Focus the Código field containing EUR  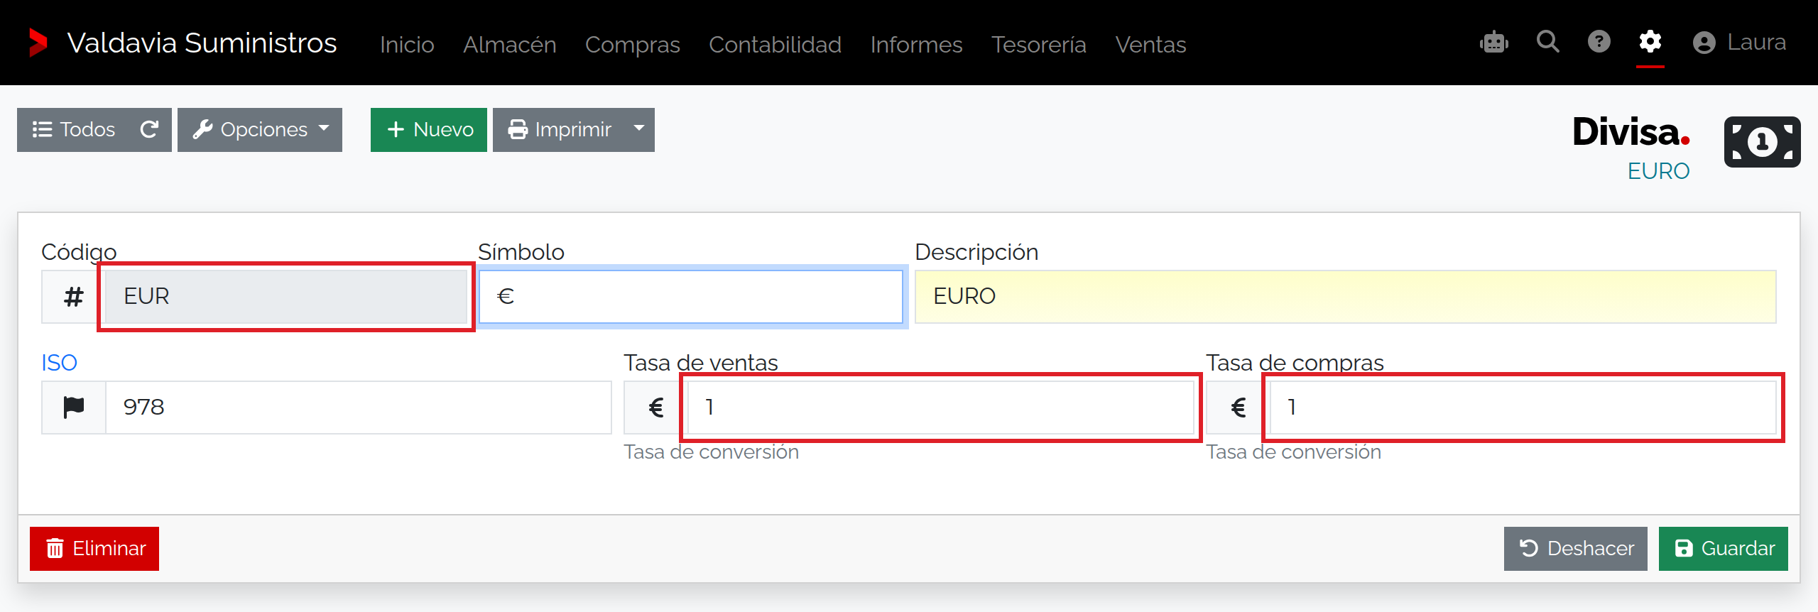287,297
